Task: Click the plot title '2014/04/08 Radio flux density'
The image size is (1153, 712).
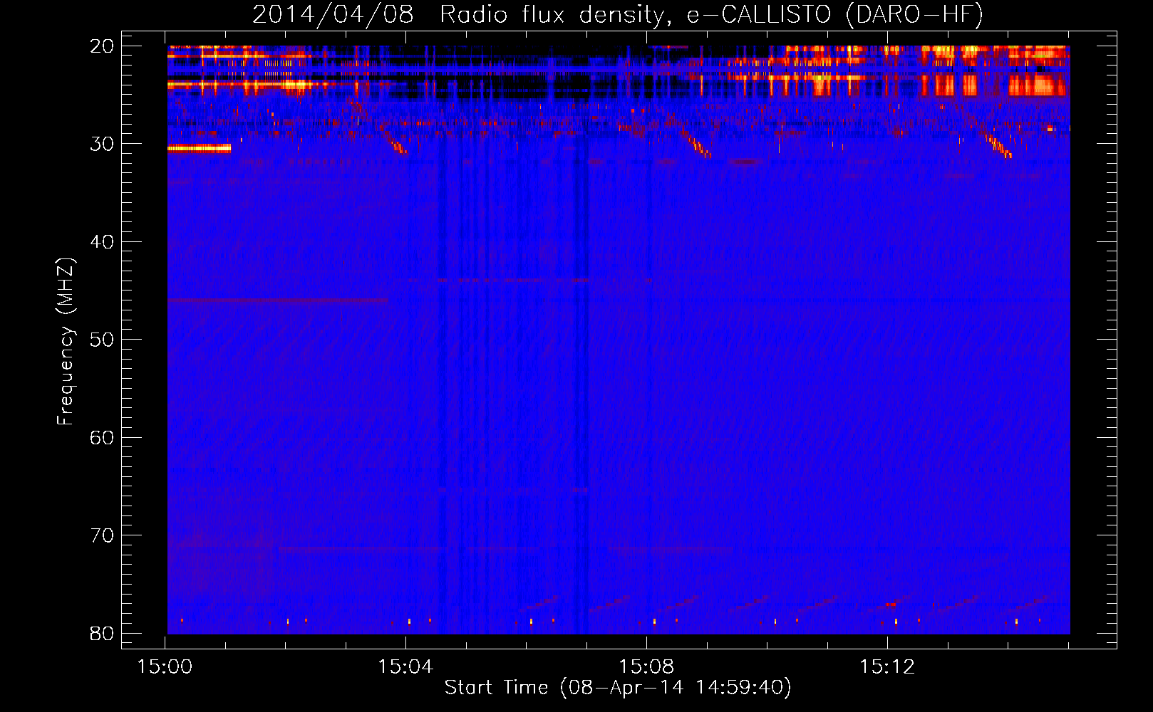Action: 618,14
